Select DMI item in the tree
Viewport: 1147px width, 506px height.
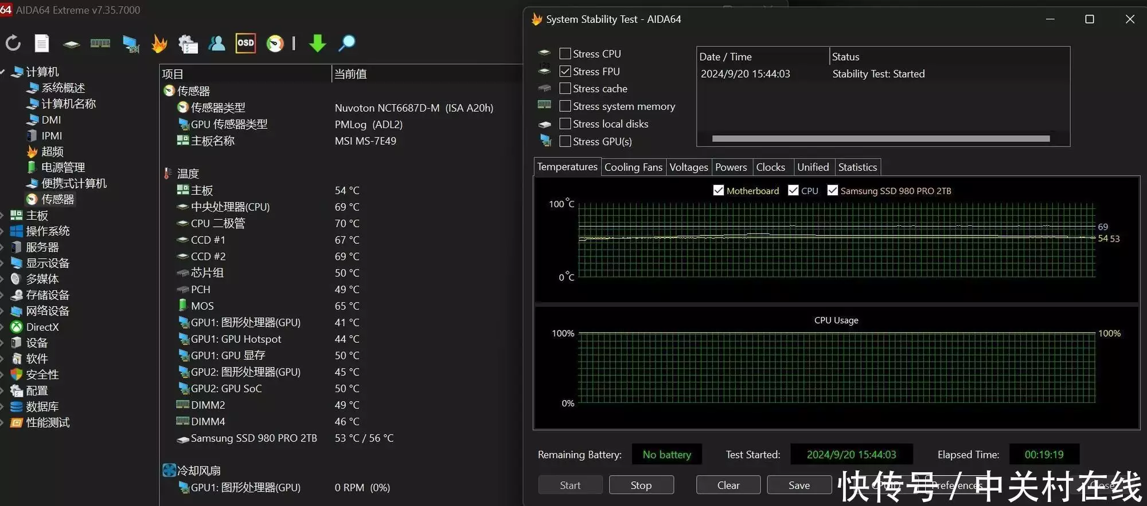click(44, 120)
